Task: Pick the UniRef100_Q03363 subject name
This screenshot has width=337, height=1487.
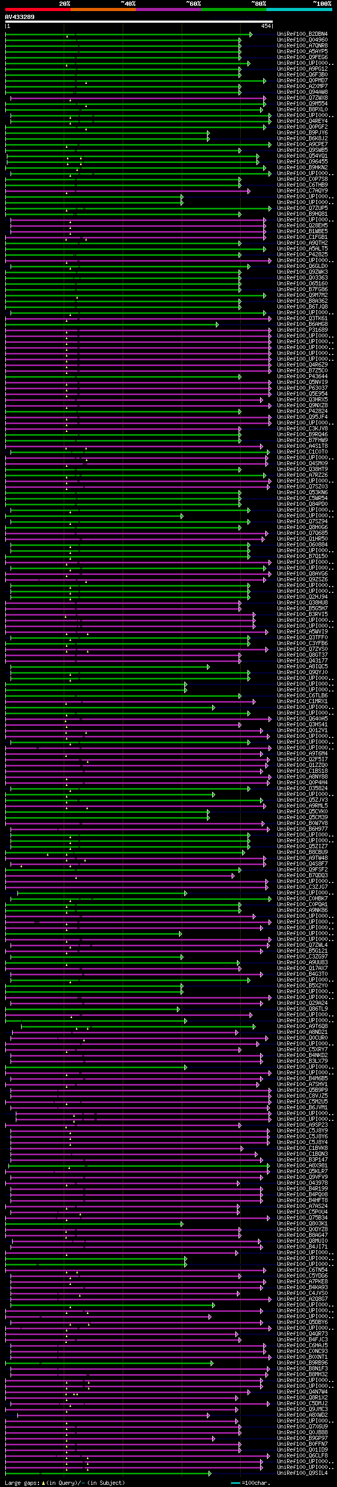Action: pos(302,277)
